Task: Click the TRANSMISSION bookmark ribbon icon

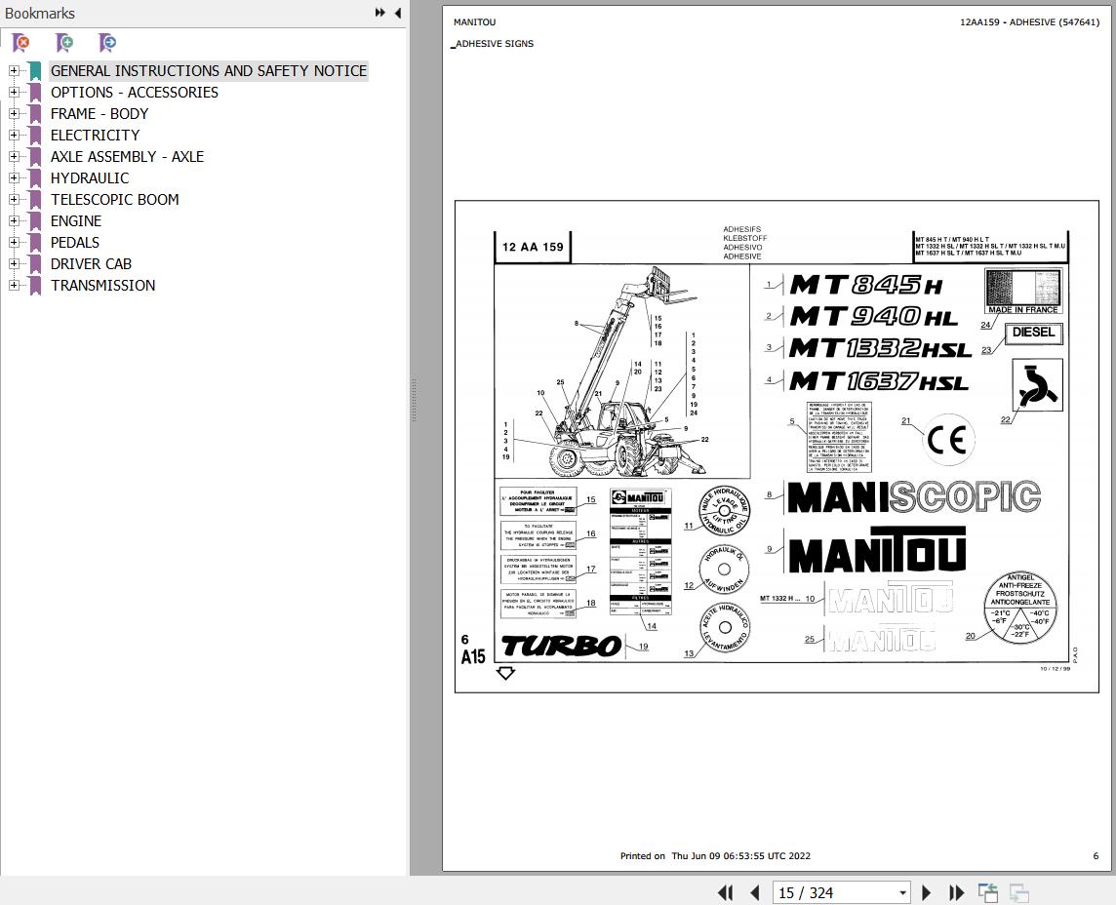Action: point(35,286)
